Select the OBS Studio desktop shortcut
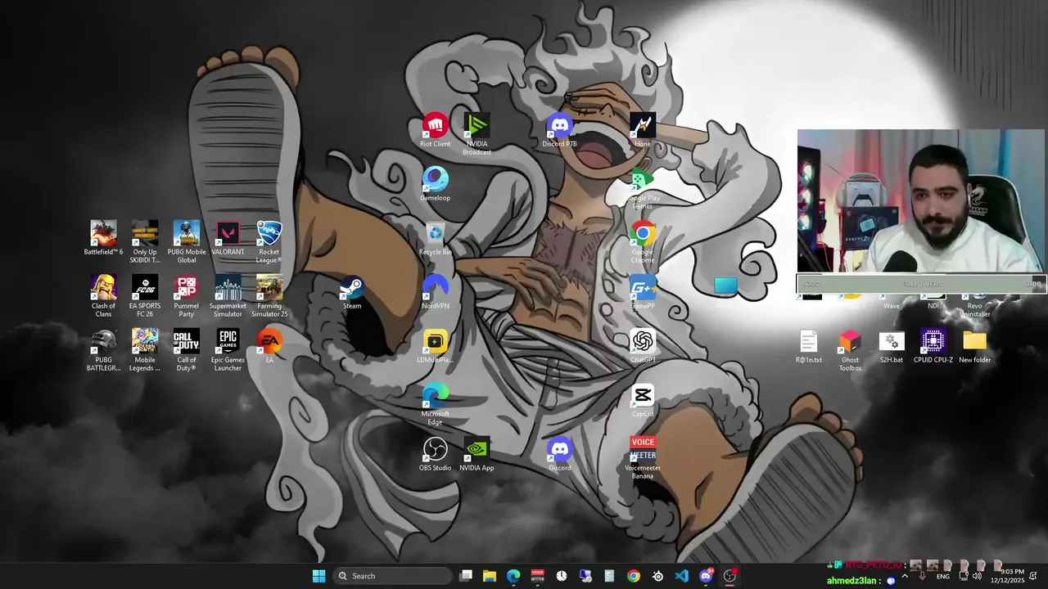Viewport: 1048px width, 589px height. pyautogui.click(x=435, y=454)
